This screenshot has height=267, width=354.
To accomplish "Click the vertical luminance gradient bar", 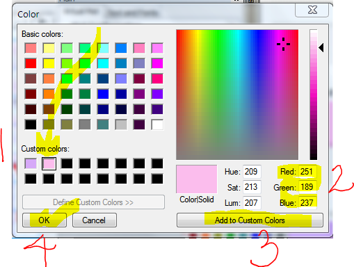I will point(314,95).
